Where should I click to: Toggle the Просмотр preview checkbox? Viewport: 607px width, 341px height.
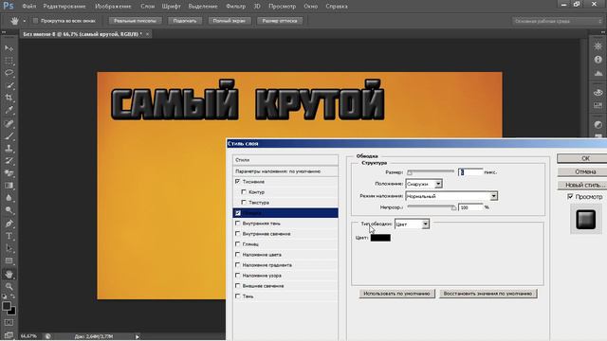pos(570,197)
